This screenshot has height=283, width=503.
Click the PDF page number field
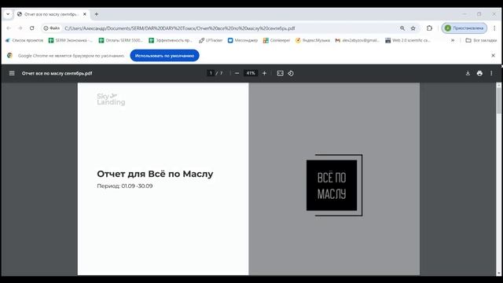coord(211,73)
